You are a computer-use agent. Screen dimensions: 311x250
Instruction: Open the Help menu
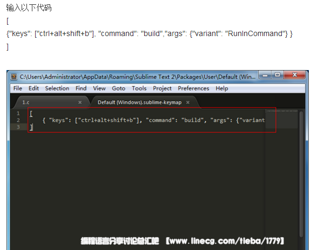[x=222, y=88]
